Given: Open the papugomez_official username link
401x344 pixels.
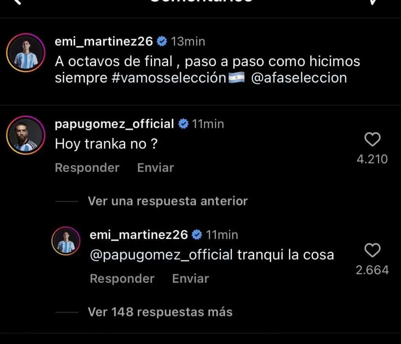Looking at the screenshot, I should tap(114, 124).
